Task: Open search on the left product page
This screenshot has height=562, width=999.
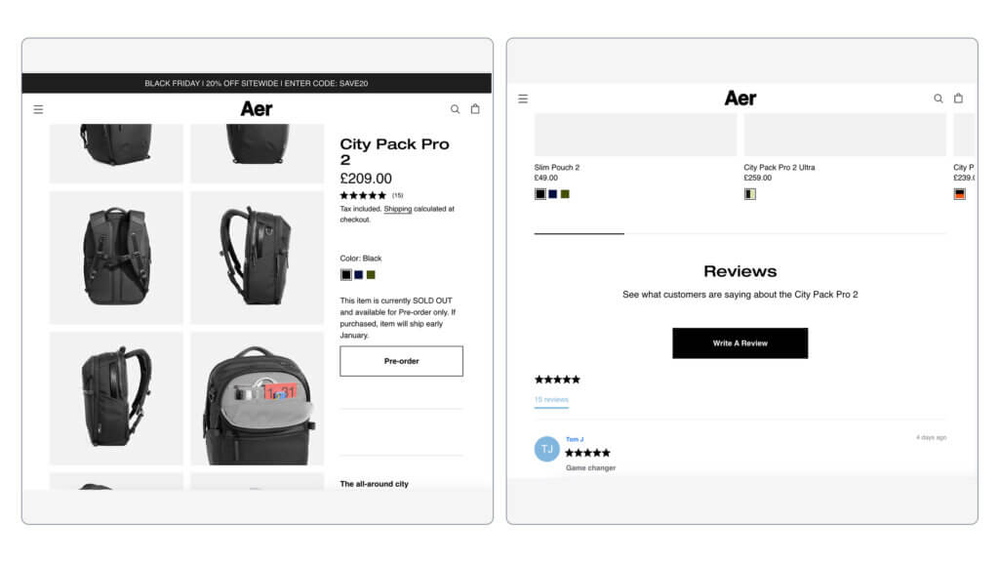Action: (x=455, y=109)
